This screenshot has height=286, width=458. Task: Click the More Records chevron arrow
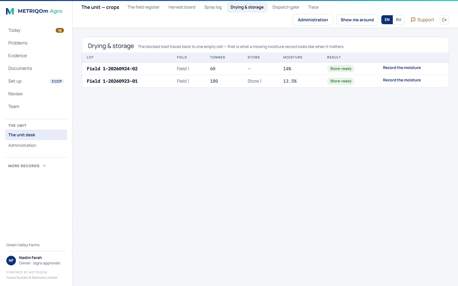coord(44,166)
